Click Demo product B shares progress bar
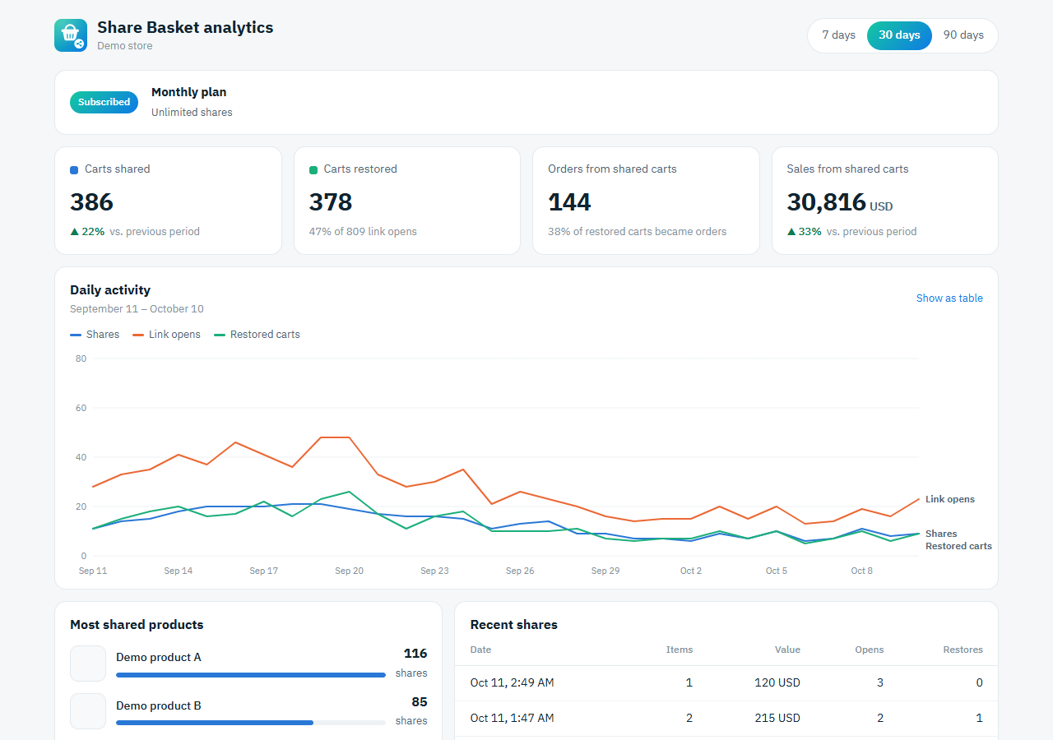 coord(251,723)
